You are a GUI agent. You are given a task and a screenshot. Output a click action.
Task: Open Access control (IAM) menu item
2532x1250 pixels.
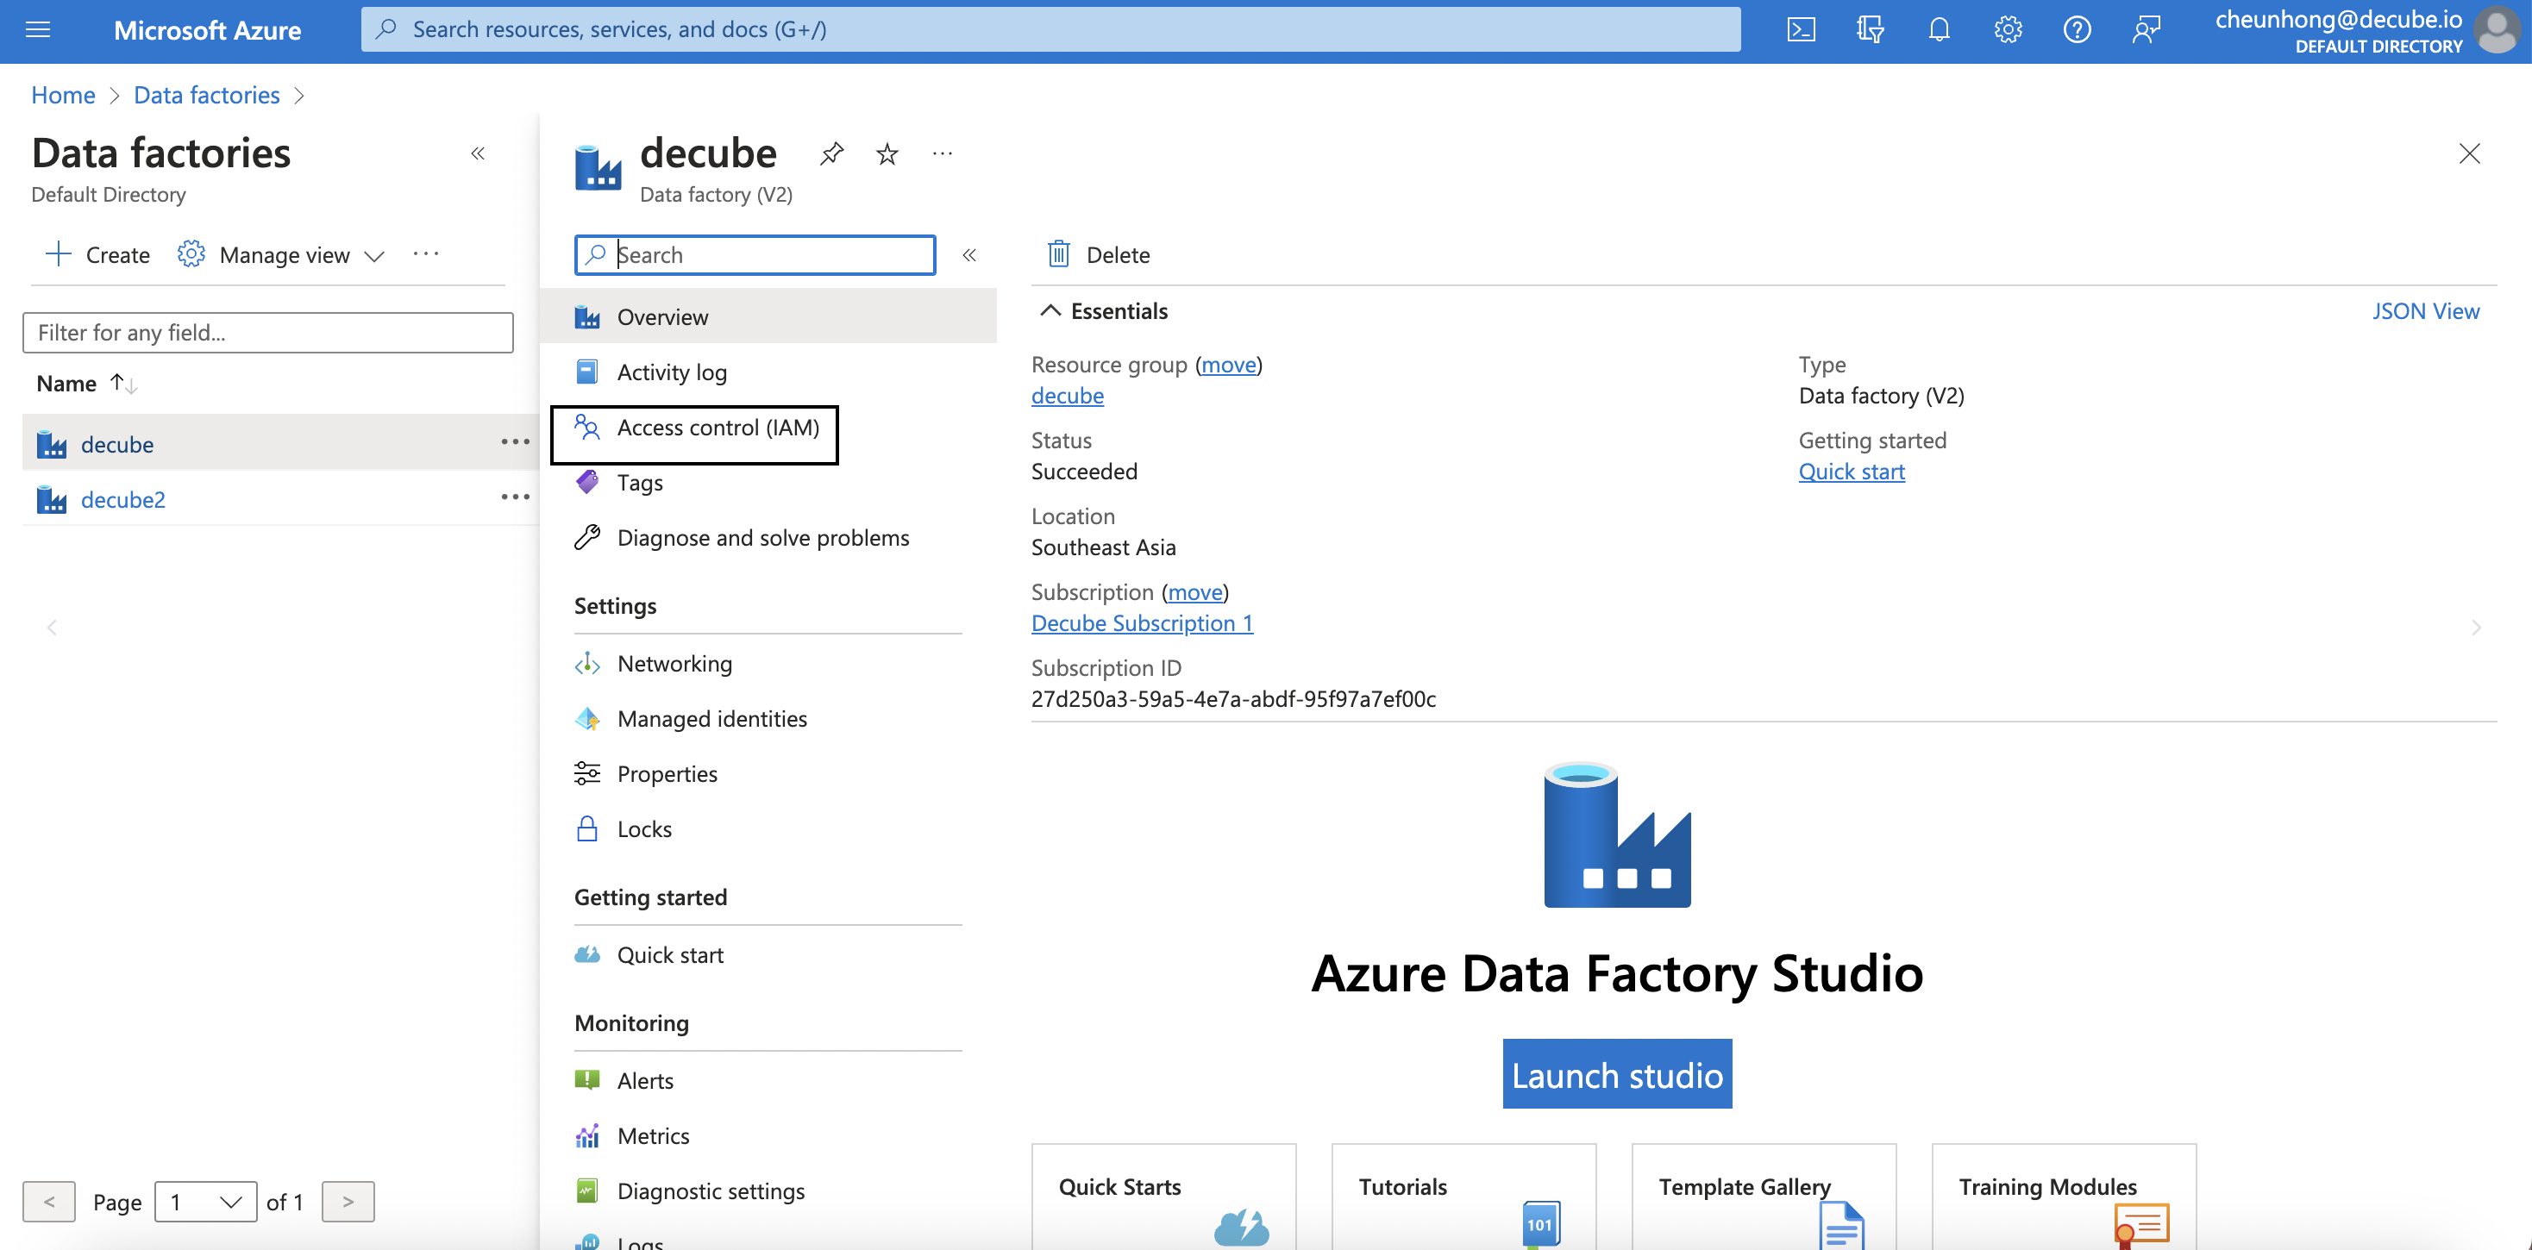point(718,428)
